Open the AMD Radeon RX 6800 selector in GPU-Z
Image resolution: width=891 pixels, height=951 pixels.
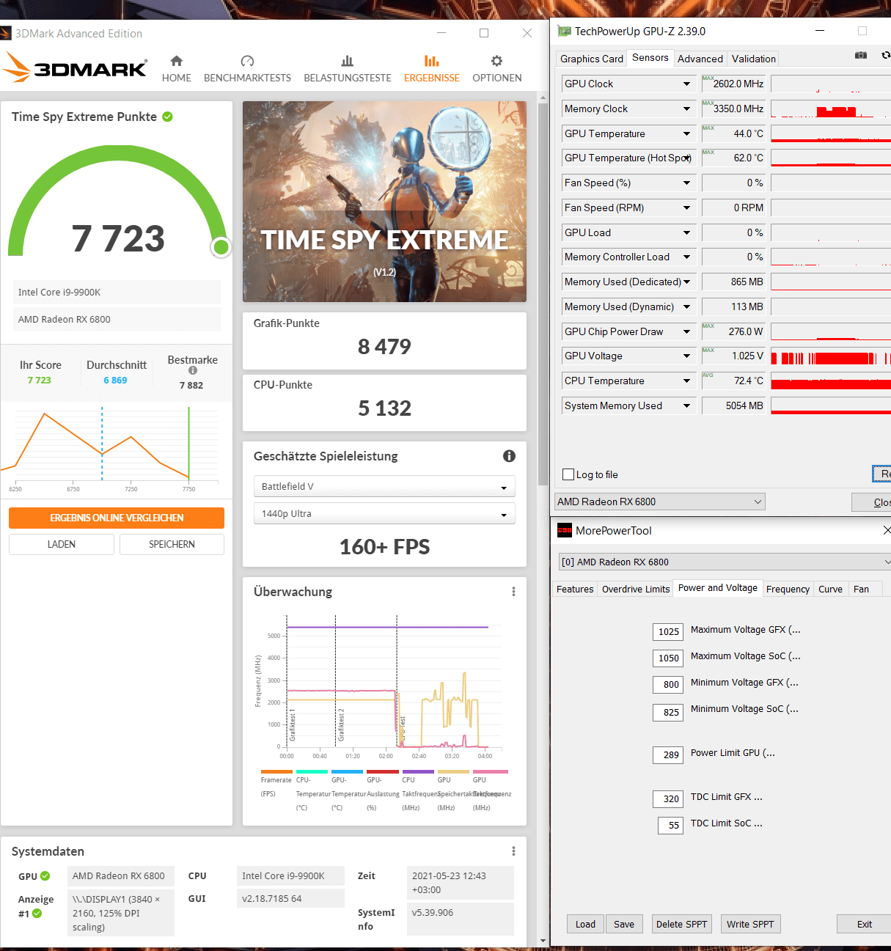(x=660, y=502)
